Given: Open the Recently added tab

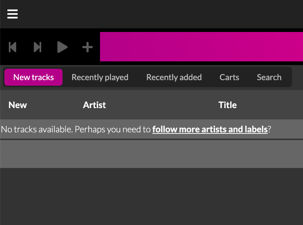Looking at the screenshot, I should (174, 77).
